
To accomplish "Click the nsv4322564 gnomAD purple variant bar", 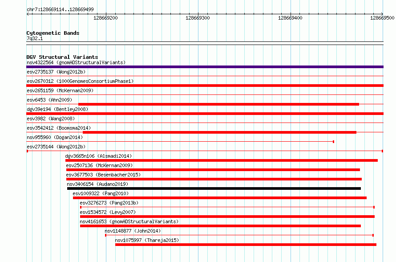I will [x=205, y=67].
